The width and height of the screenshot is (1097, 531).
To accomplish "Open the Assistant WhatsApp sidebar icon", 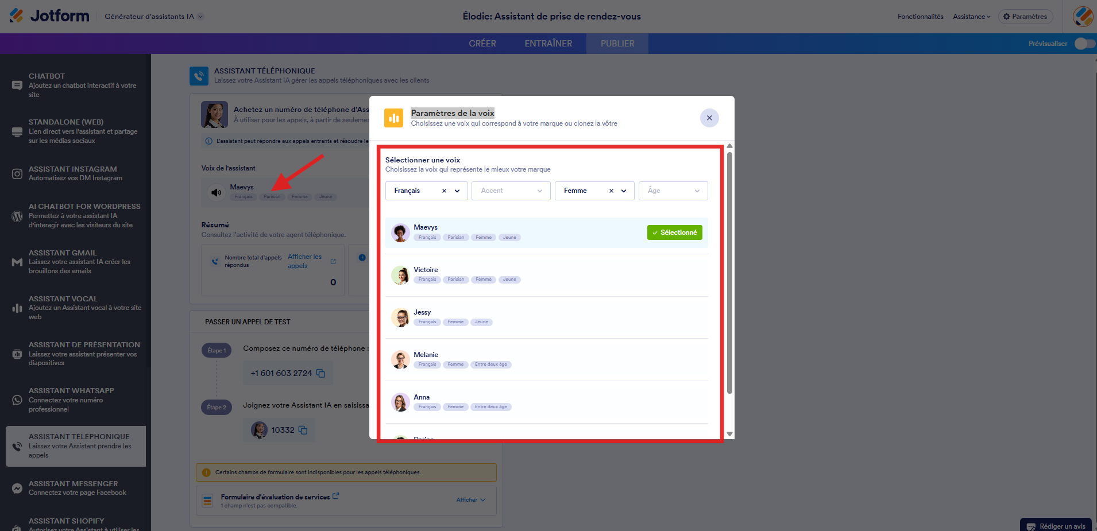I will [x=17, y=400].
